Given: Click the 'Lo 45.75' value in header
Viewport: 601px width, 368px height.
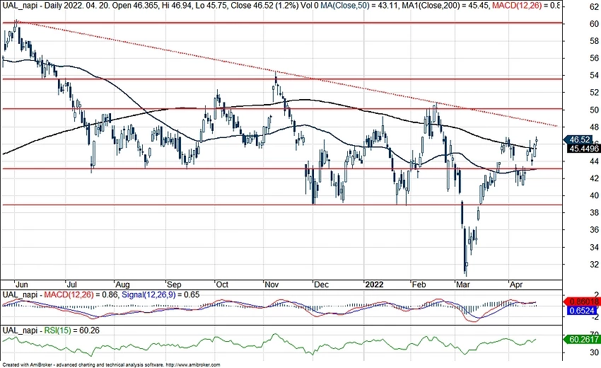Looking at the screenshot, I should (x=213, y=6).
